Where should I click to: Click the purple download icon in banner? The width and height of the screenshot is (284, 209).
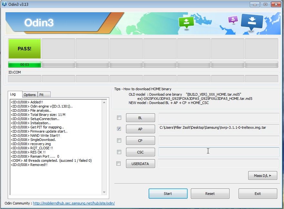pyautogui.click(x=233, y=20)
